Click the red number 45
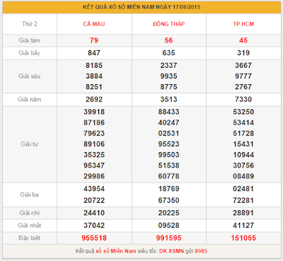Image resolution: width=283 pixels, height=261 pixels. (x=243, y=40)
